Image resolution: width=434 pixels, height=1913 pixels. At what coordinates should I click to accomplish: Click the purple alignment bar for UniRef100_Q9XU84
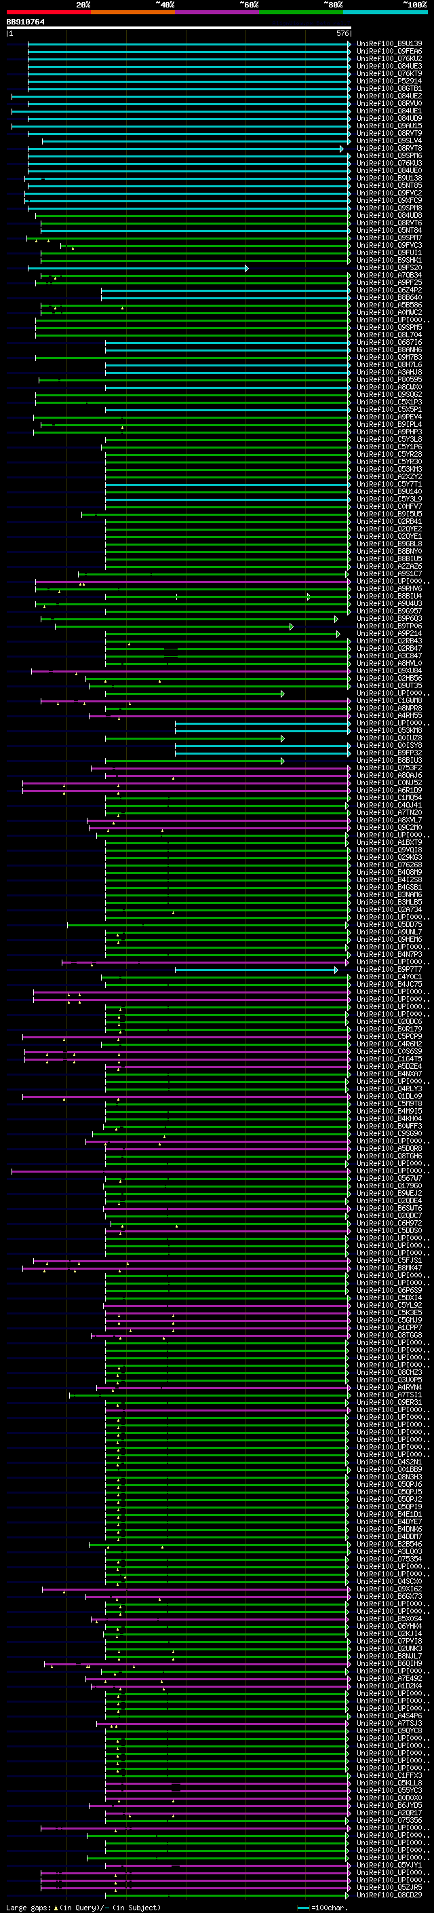(191, 670)
